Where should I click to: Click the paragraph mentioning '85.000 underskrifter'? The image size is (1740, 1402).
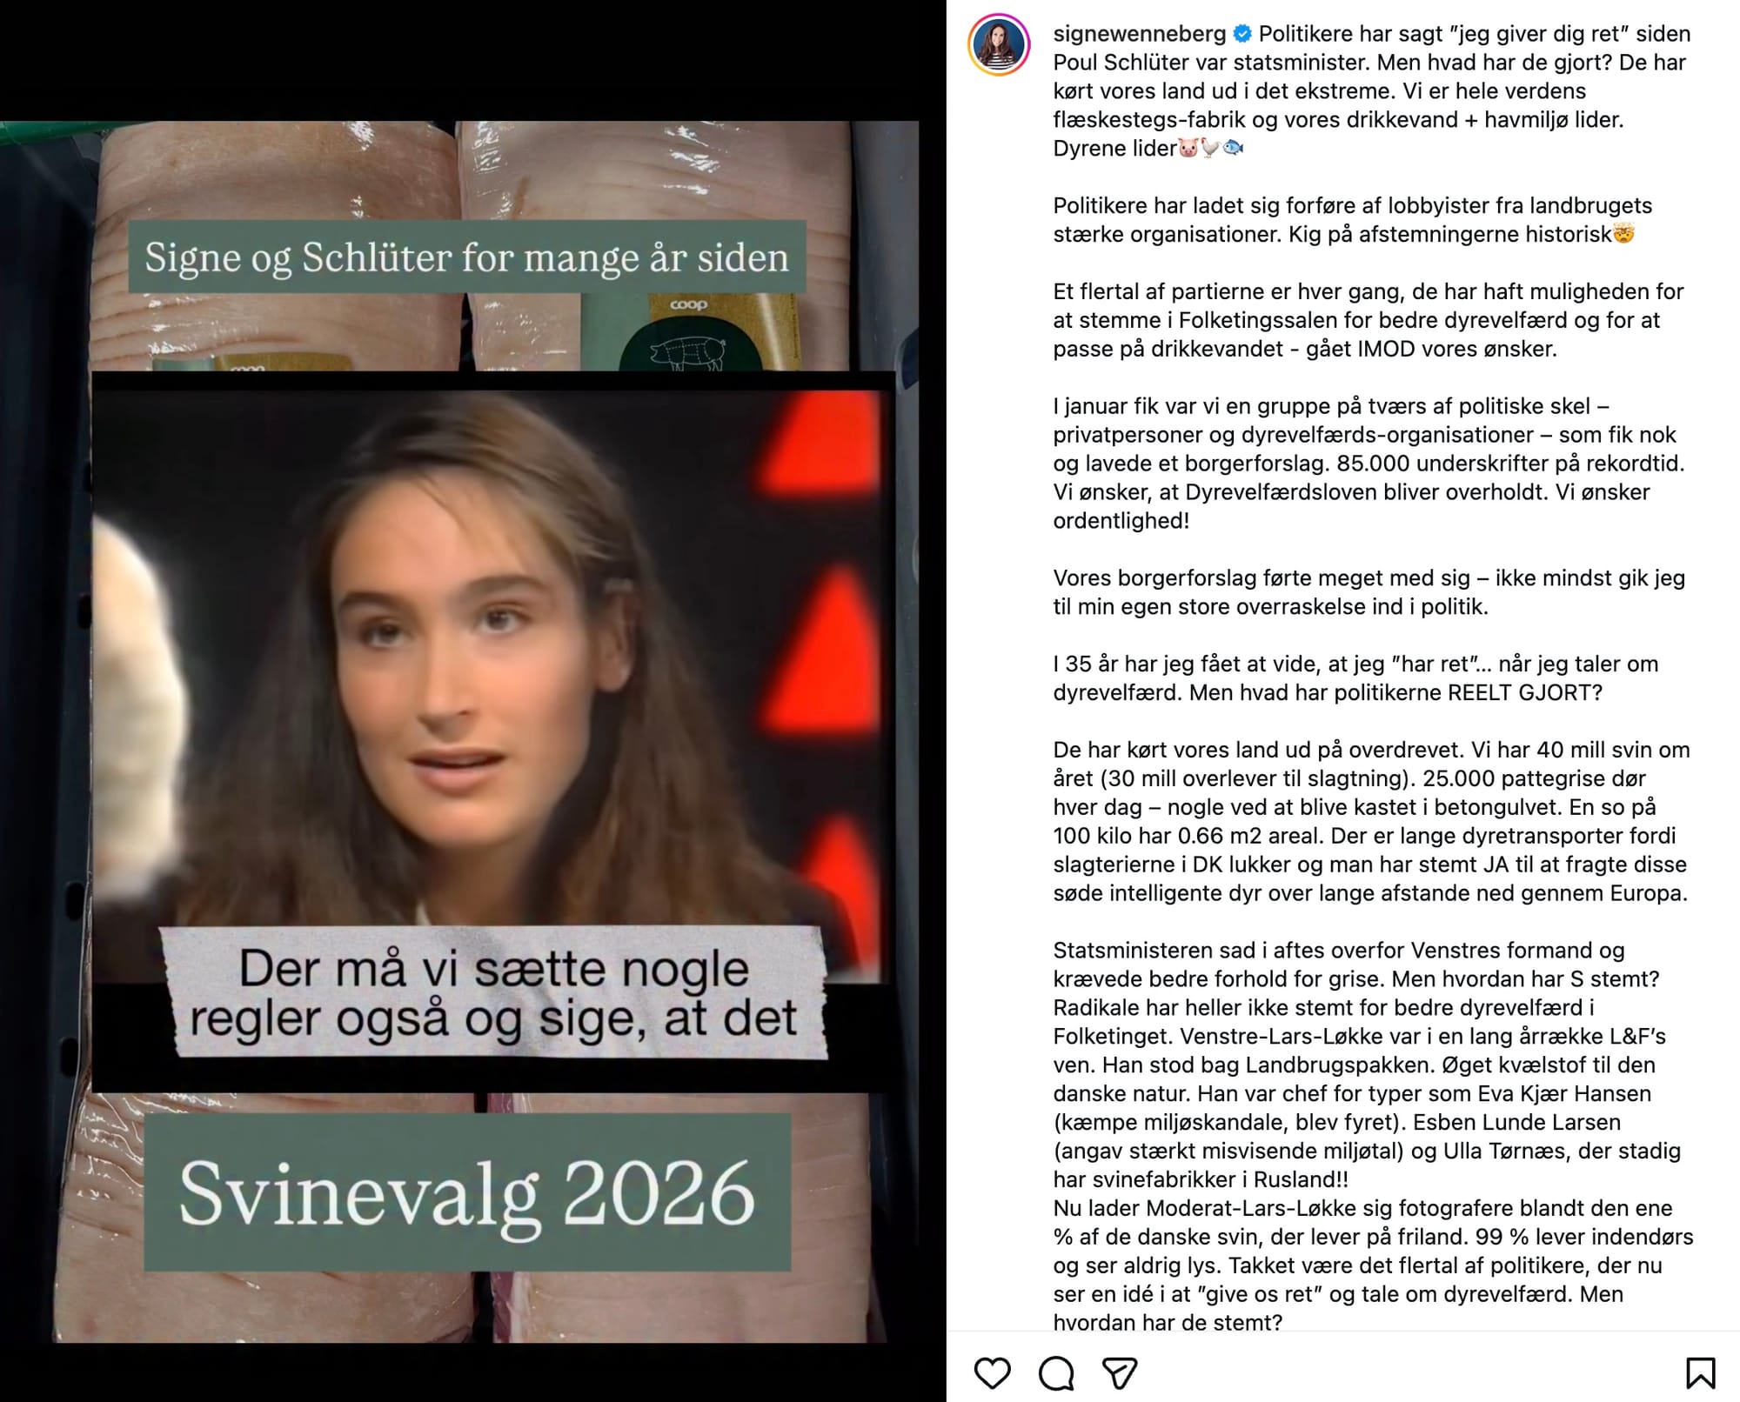(x=1369, y=464)
